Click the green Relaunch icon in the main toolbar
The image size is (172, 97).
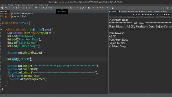(x=40, y=8)
